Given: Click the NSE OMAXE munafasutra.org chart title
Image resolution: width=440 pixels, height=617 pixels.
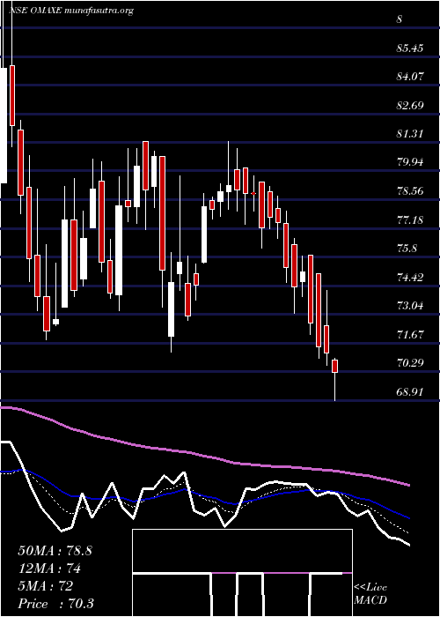Looking at the screenshot, I should pos(71,11).
